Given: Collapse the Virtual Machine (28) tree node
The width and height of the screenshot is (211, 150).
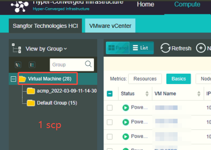Looking at the screenshot, I should (x=13, y=79).
